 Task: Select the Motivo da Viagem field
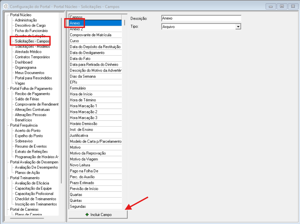click(84, 159)
